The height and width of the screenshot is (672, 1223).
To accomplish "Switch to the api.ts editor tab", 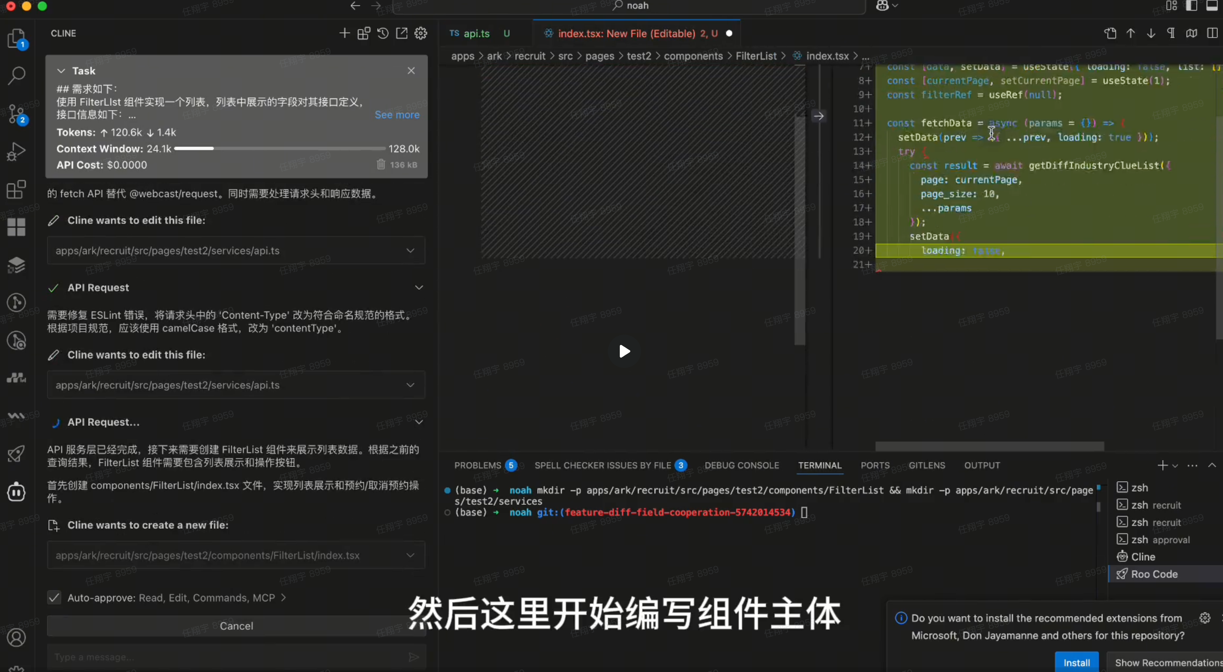I will click(x=476, y=33).
